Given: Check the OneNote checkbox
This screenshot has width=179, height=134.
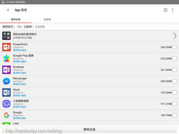Looking at the screenshot, I should pyautogui.click(x=175, y=70).
